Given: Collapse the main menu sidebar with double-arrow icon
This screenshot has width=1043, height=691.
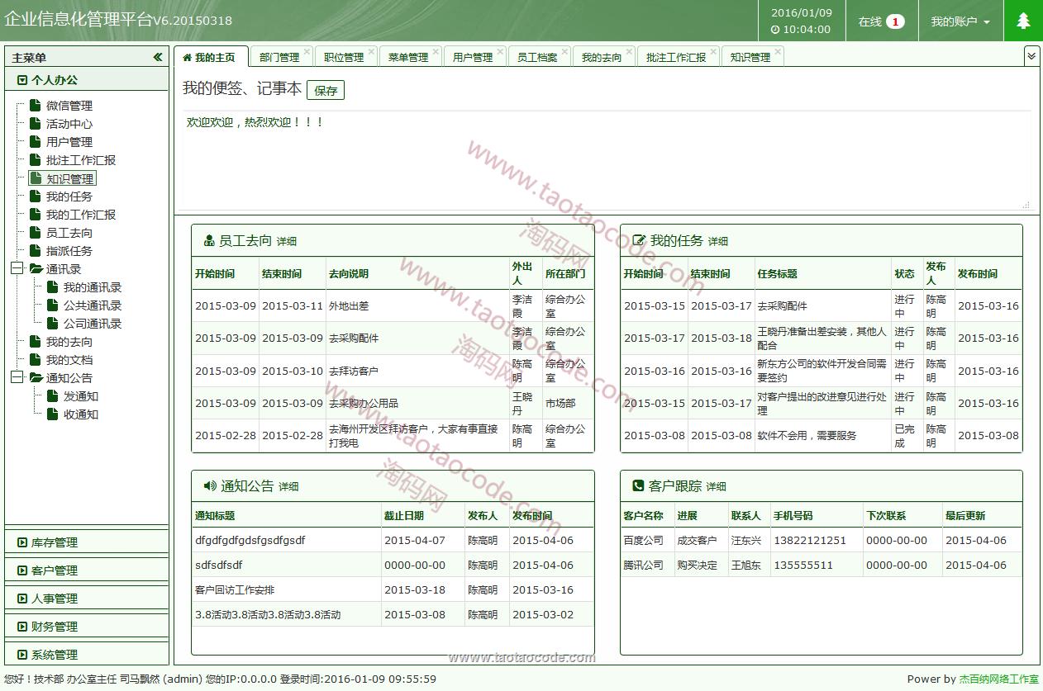Looking at the screenshot, I should (x=158, y=57).
